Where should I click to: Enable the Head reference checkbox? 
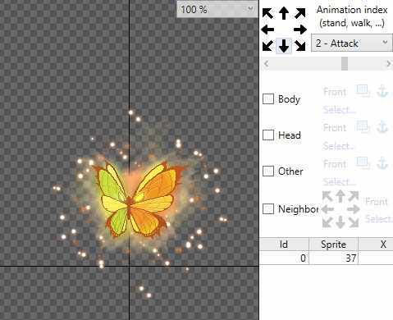268,135
